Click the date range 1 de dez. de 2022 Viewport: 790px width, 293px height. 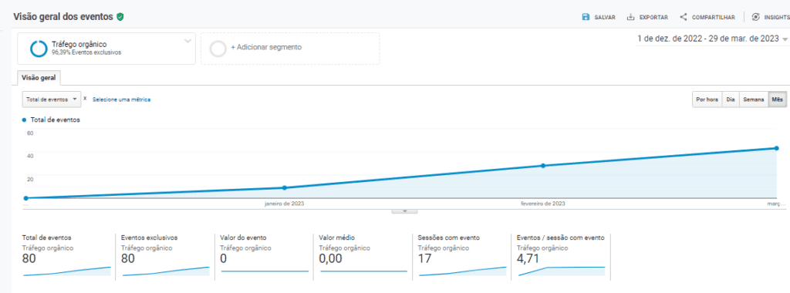point(708,39)
